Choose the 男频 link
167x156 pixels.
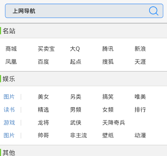pos(76,110)
